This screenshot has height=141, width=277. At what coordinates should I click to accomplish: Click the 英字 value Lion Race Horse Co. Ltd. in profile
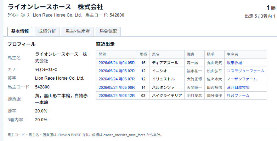point(60,78)
